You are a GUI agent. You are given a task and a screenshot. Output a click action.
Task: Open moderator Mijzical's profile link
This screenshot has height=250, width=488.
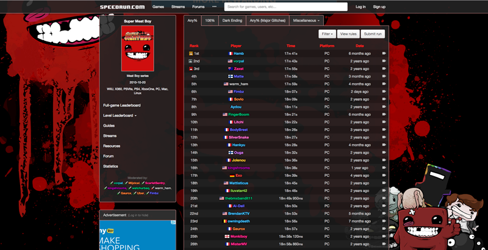pyautogui.click(x=134, y=183)
